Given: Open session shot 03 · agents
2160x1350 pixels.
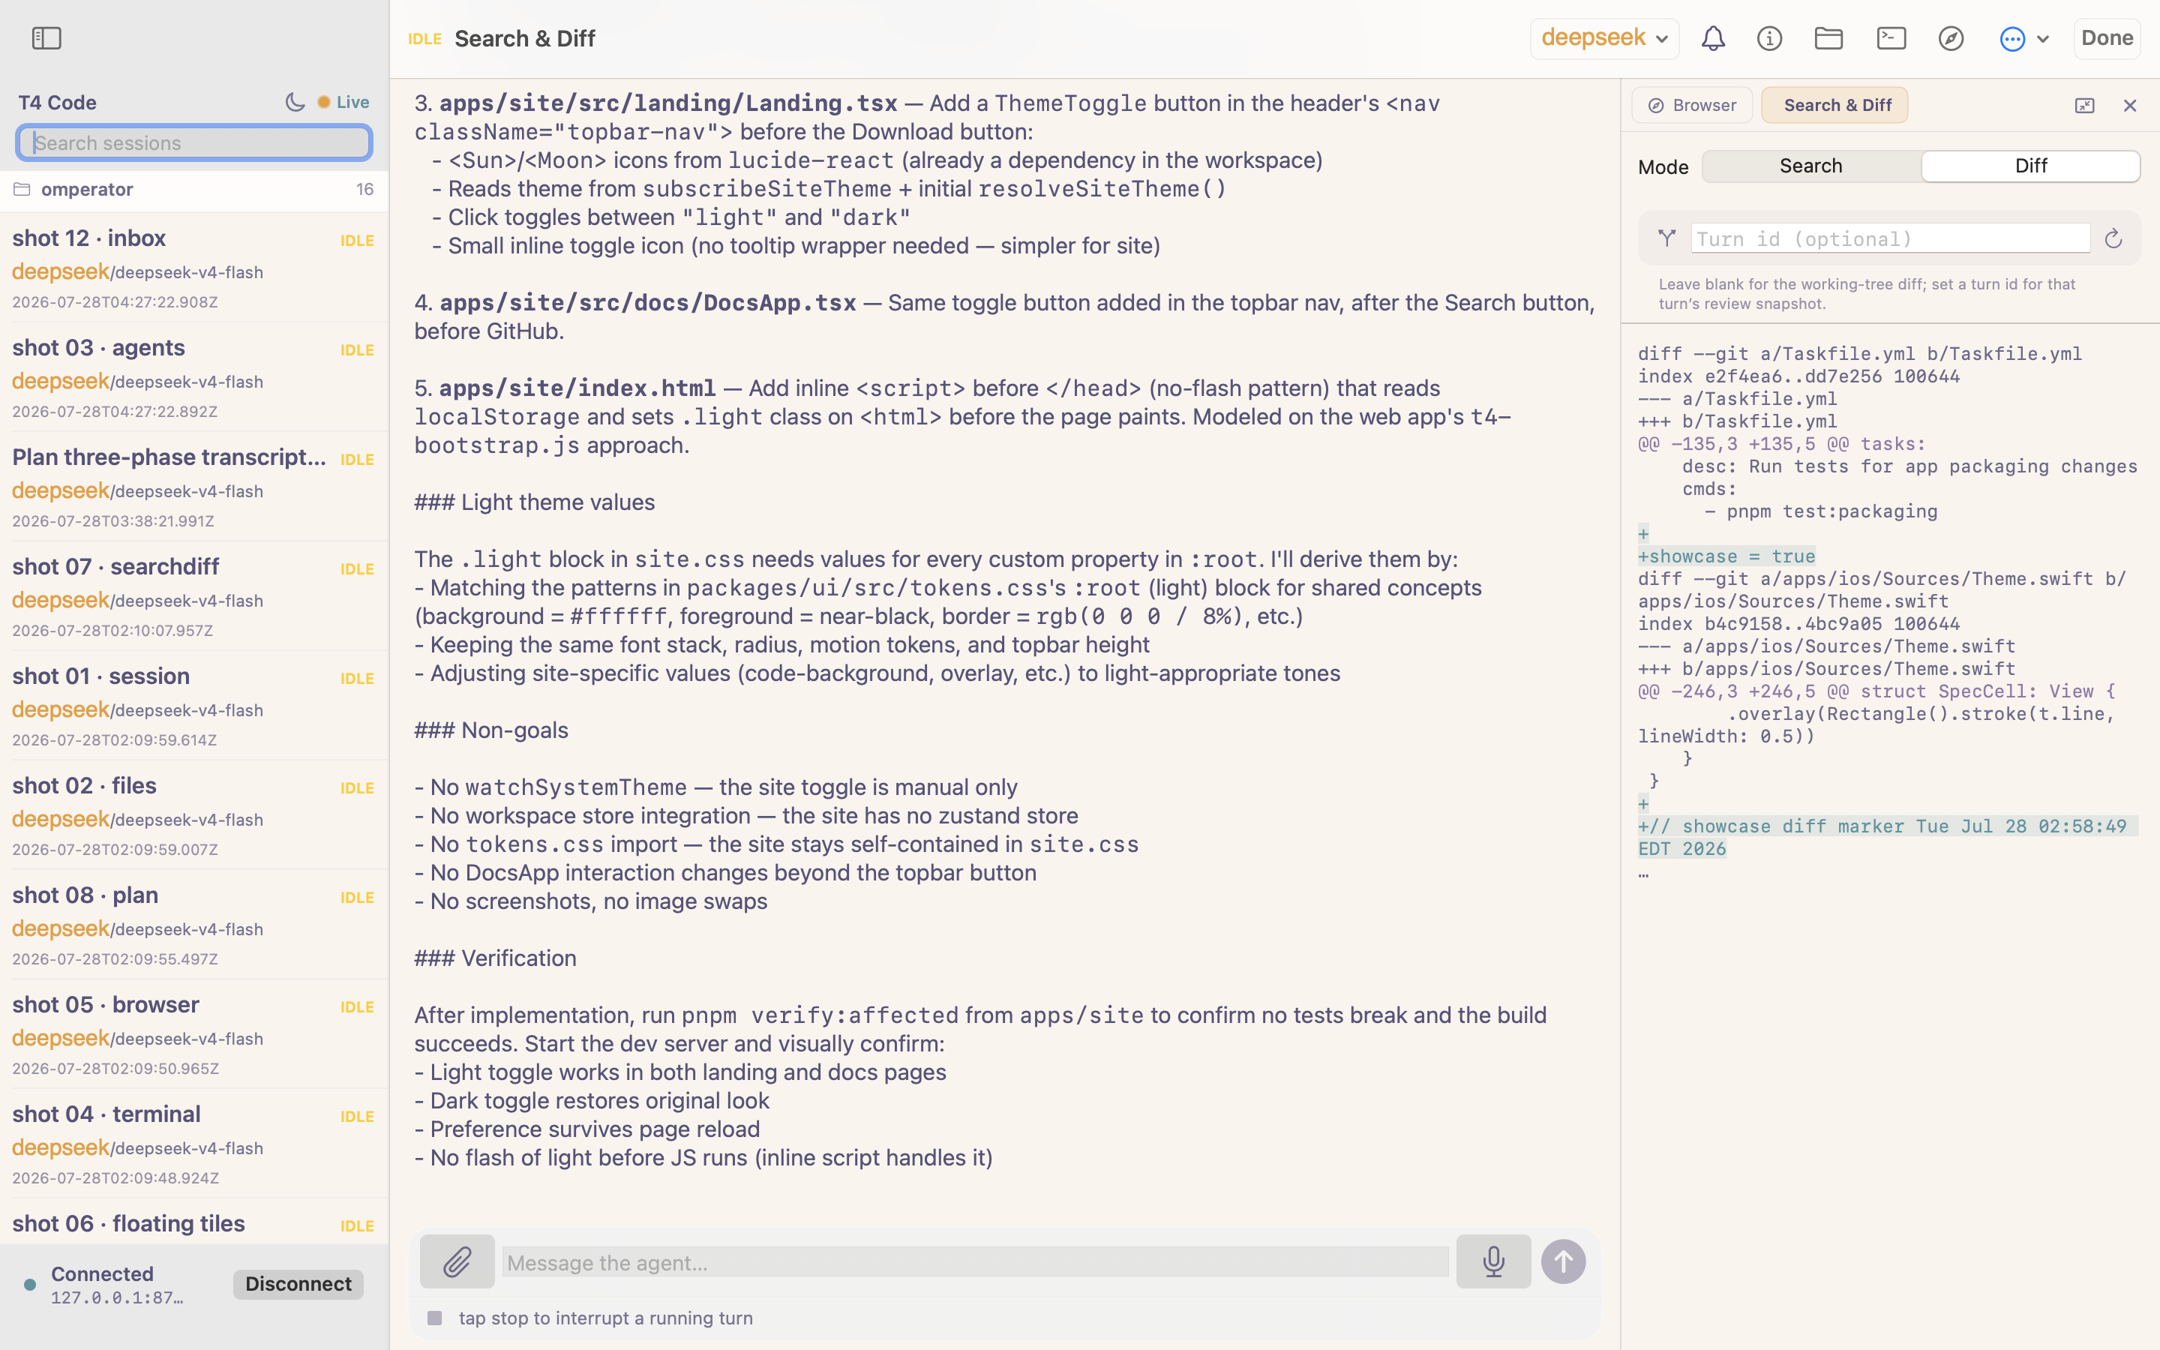Looking at the screenshot, I should click(x=193, y=376).
